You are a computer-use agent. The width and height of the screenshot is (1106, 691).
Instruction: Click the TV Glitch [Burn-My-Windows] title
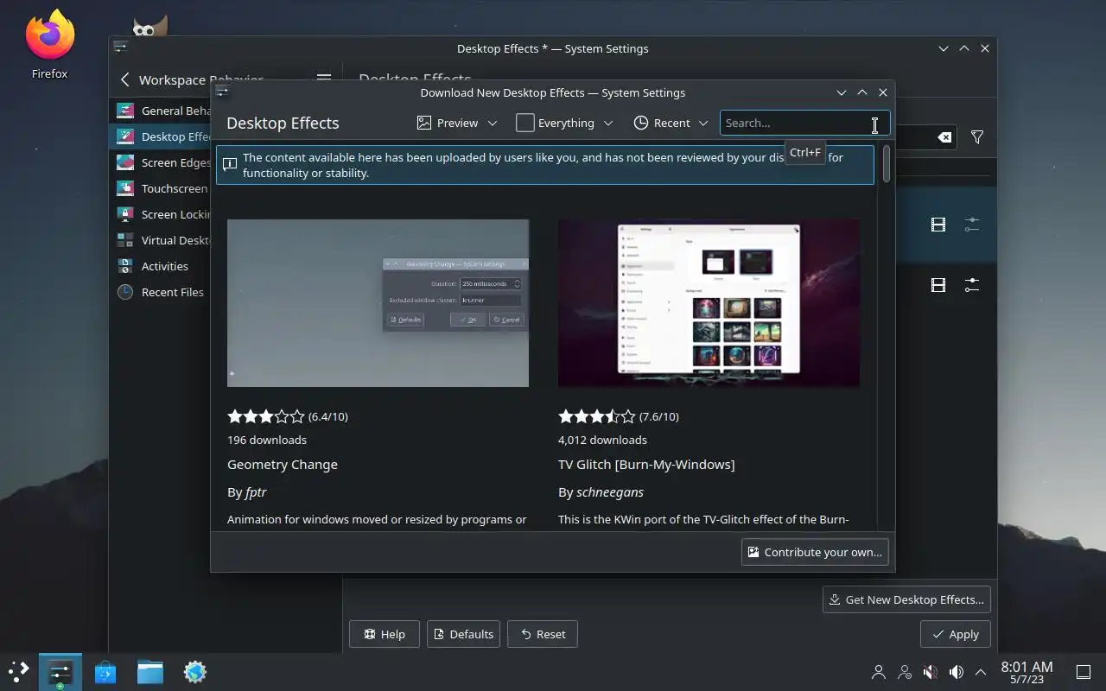pos(646,465)
